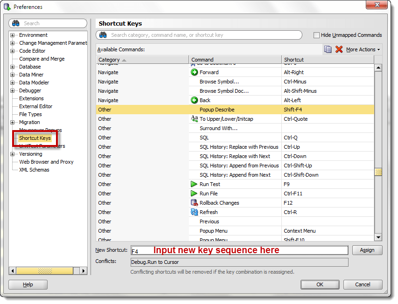Viewport: 398px width, 304px height.
Task: Click the Shift-F4 shortcut cell
Action: click(x=328, y=110)
